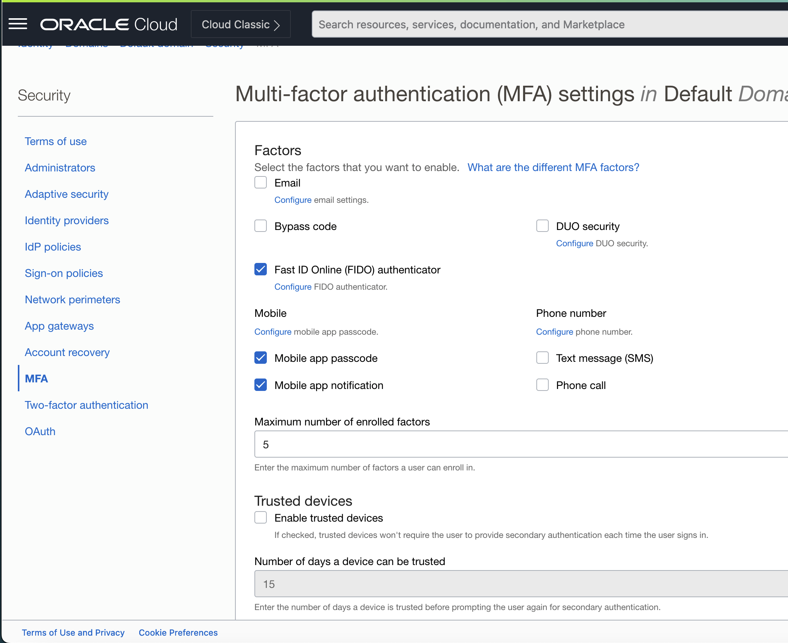
Task: Click Configure link for phone number
Action: tap(554, 332)
